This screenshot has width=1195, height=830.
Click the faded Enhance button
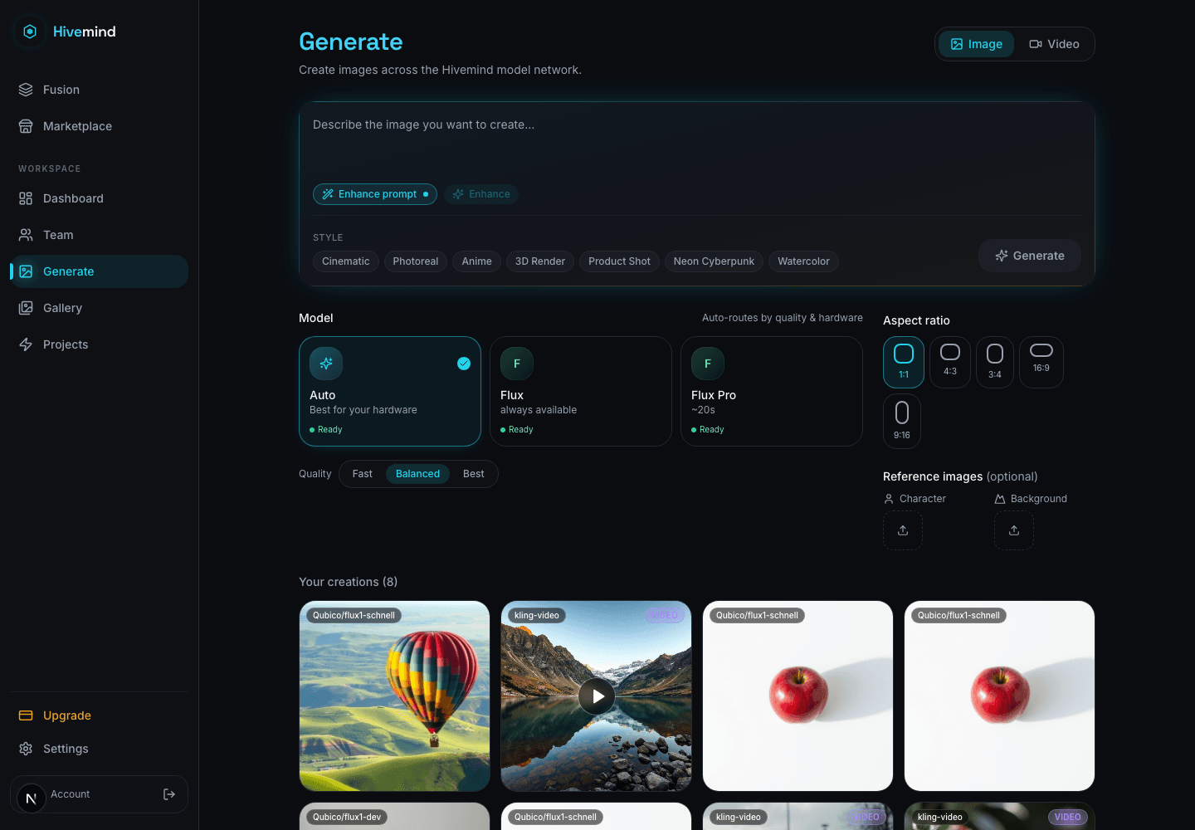[481, 194]
